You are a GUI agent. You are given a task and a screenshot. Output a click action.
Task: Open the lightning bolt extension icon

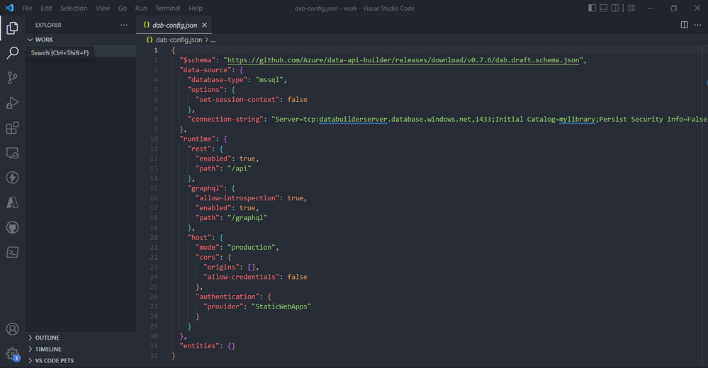[12, 178]
